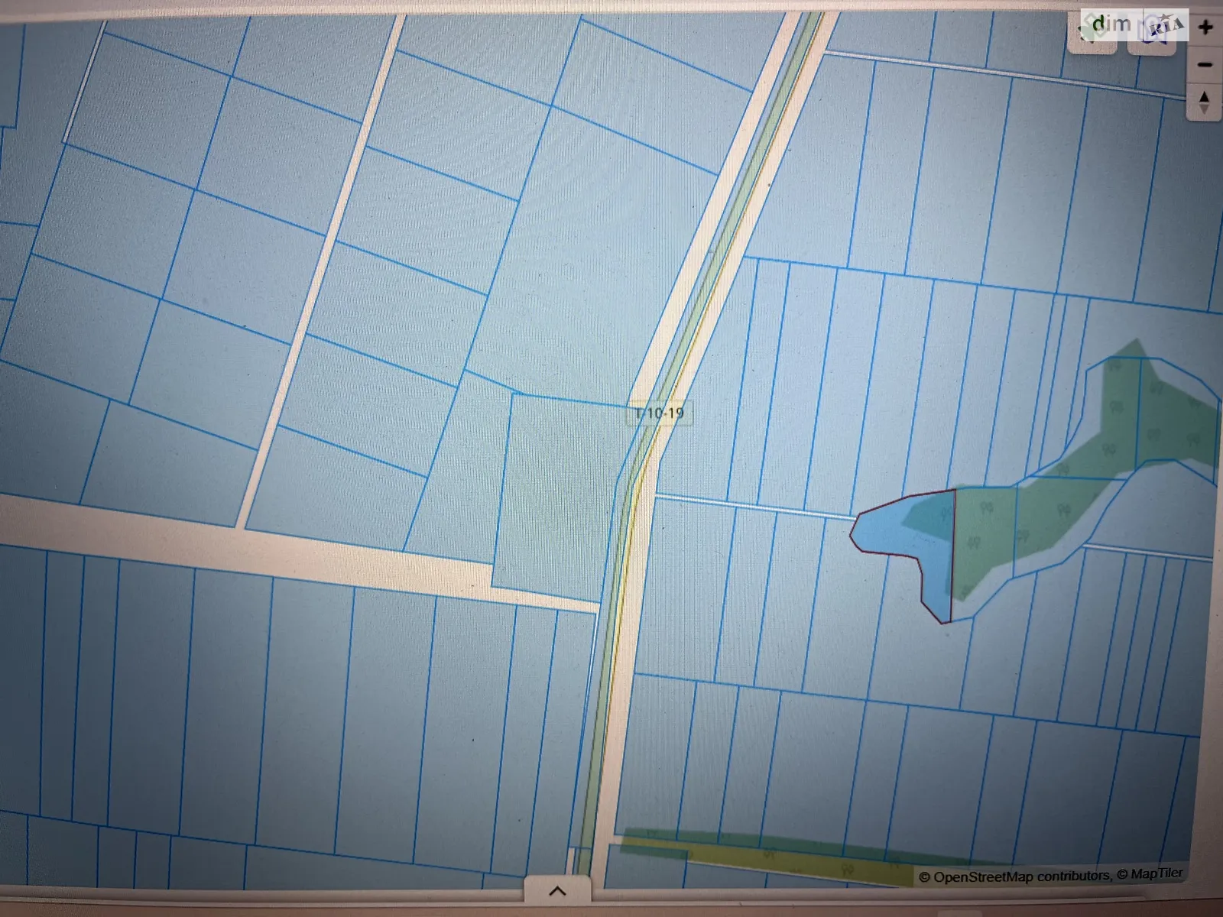Zoom out with the minus button
This screenshot has height=917, width=1223.
click(1205, 65)
